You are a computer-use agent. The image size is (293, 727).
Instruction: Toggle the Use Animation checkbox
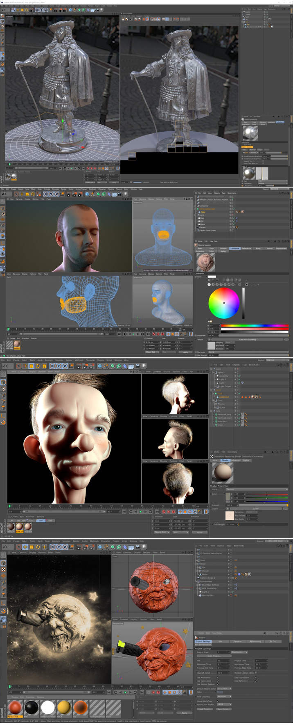[218, 678]
